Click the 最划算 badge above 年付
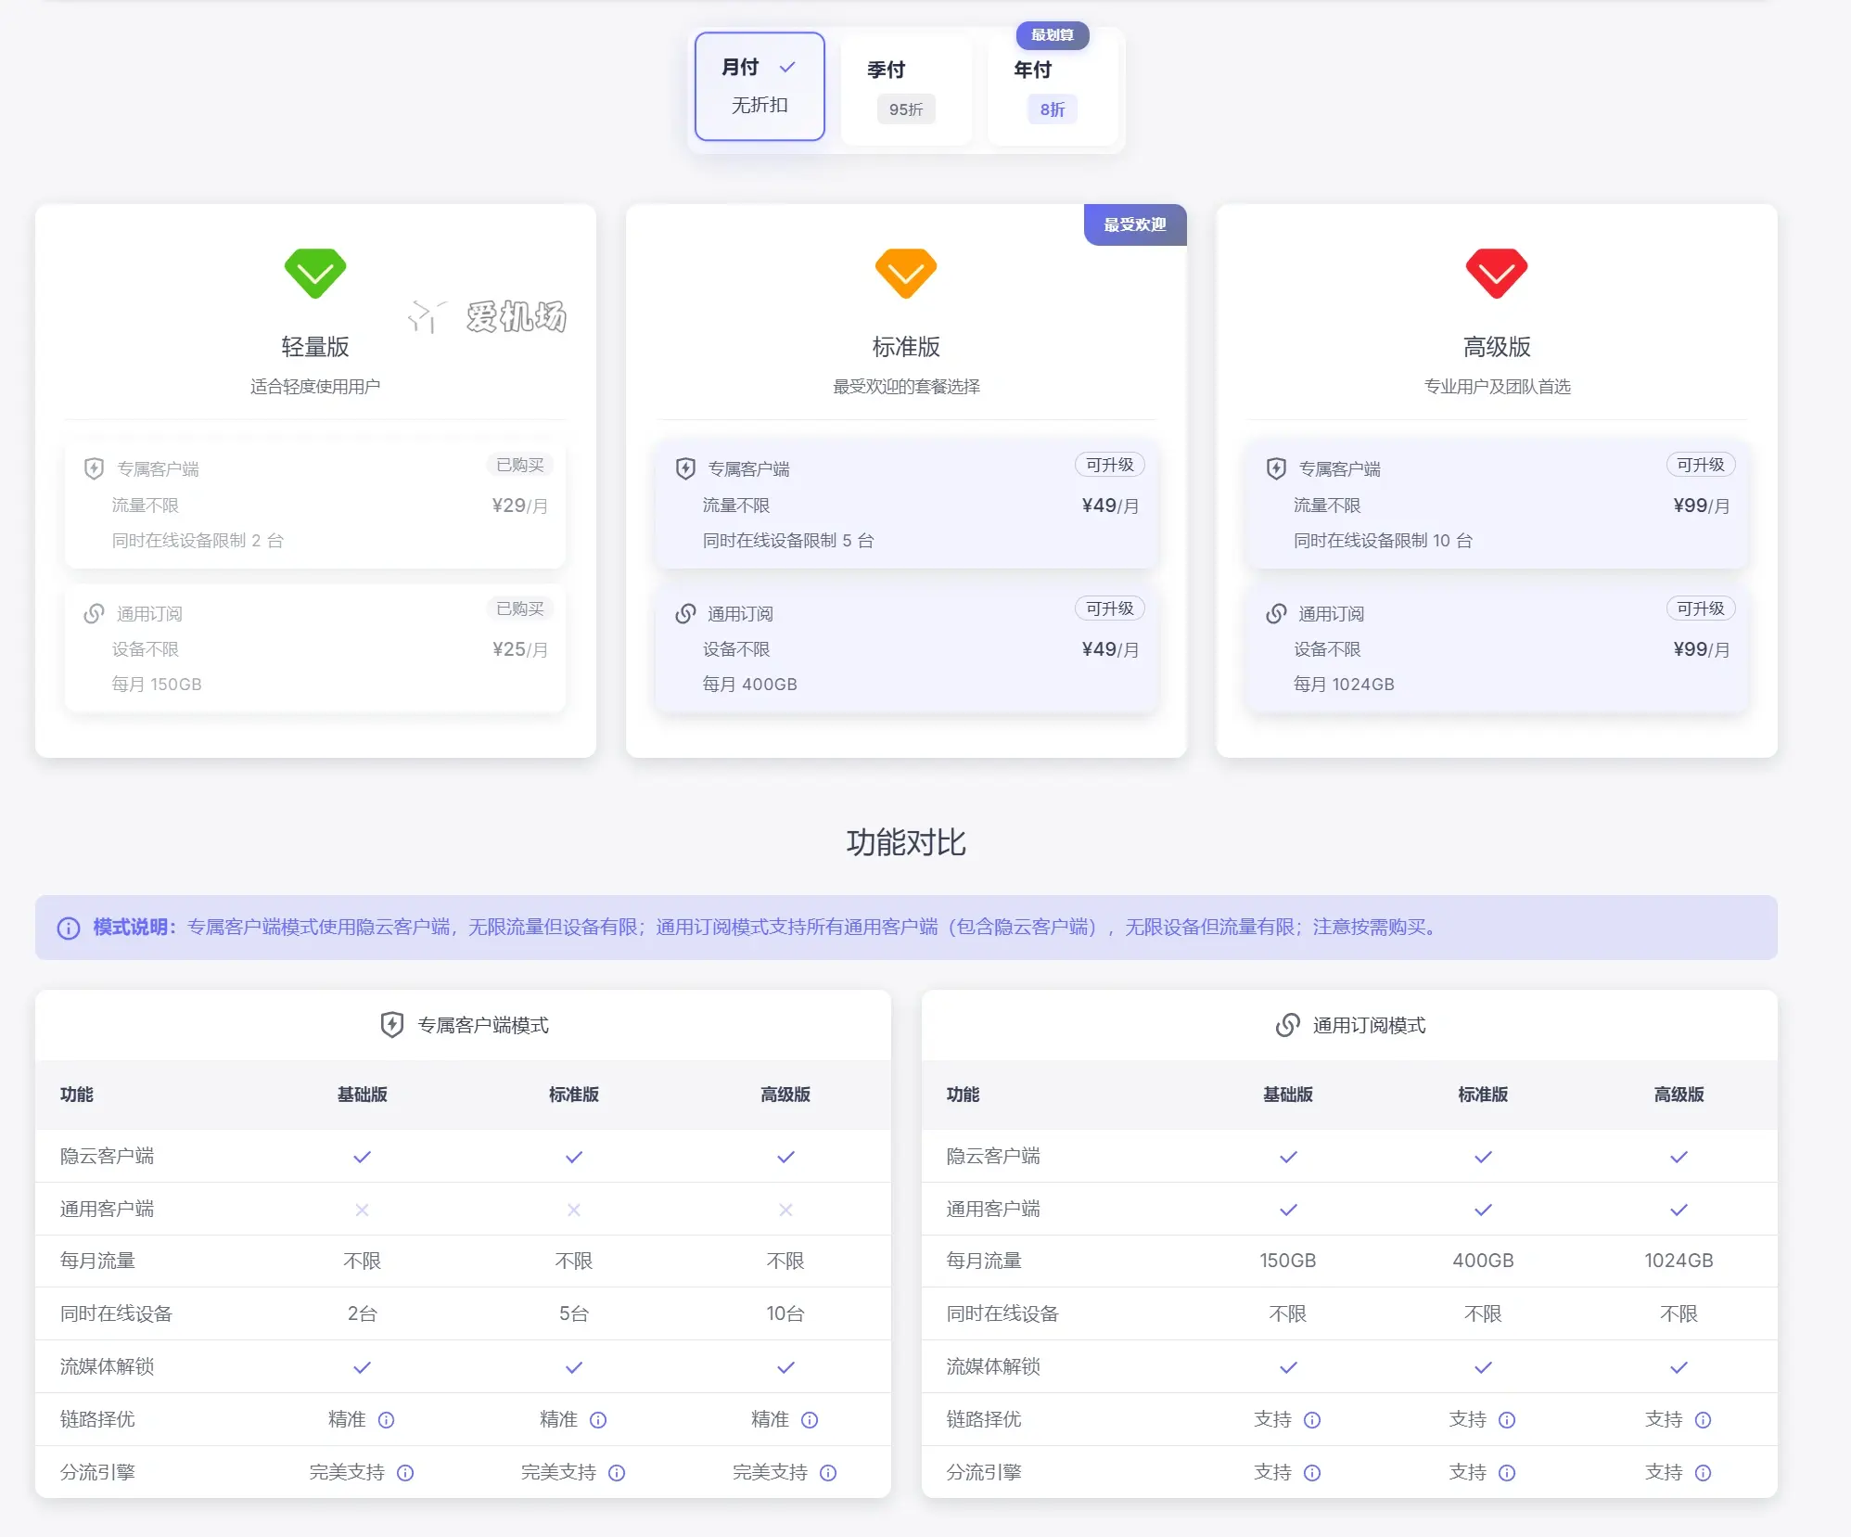 pyautogui.click(x=1051, y=36)
